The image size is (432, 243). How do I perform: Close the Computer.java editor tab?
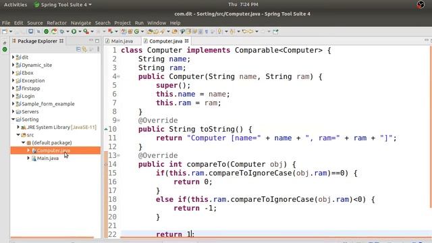[186, 40]
